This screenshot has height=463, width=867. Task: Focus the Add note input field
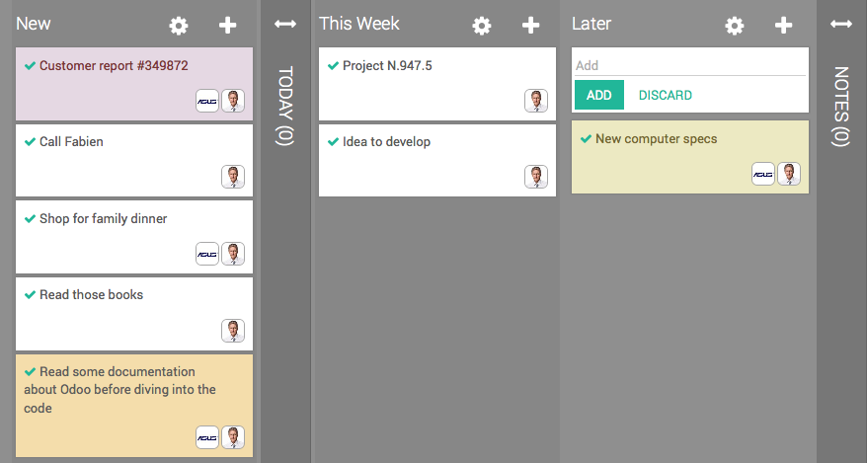pos(690,65)
